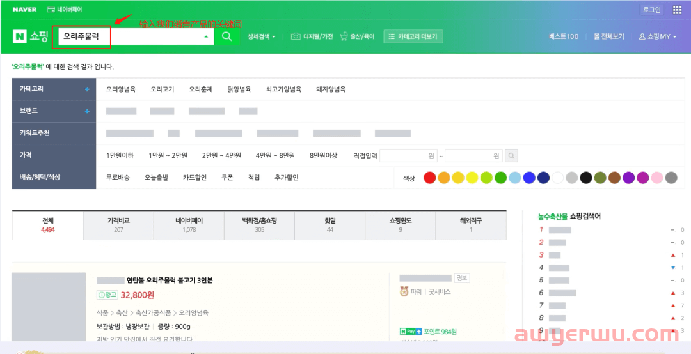Click the 파워 seller medal icon
691x354 pixels.
point(404,291)
